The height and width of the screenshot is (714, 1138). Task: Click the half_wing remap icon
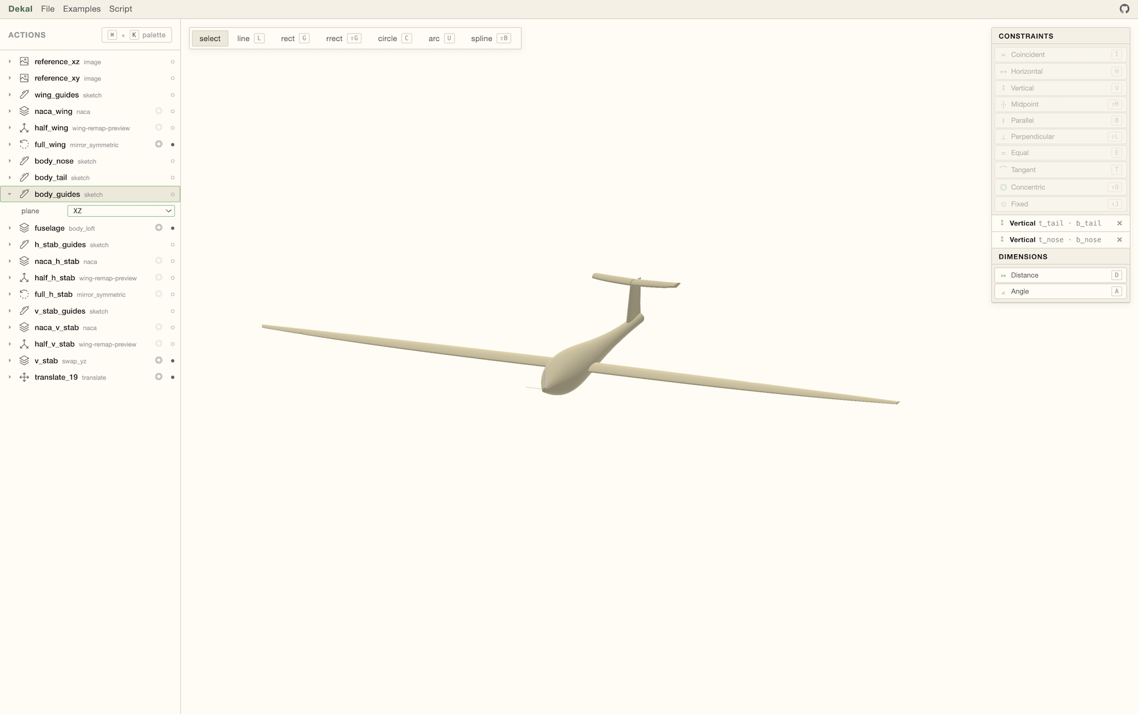point(24,128)
